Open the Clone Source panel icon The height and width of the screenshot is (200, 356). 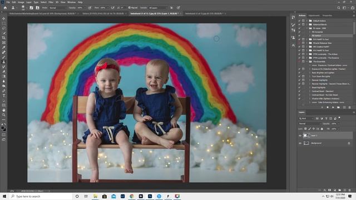pyautogui.click(x=293, y=38)
